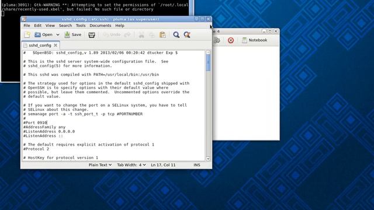Click the Notebook button in the background window
This screenshot has width=374, height=210.
(255, 40)
